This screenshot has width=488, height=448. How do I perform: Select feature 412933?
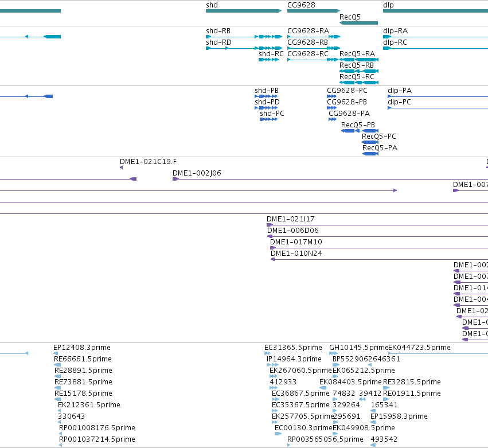[x=274, y=388]
